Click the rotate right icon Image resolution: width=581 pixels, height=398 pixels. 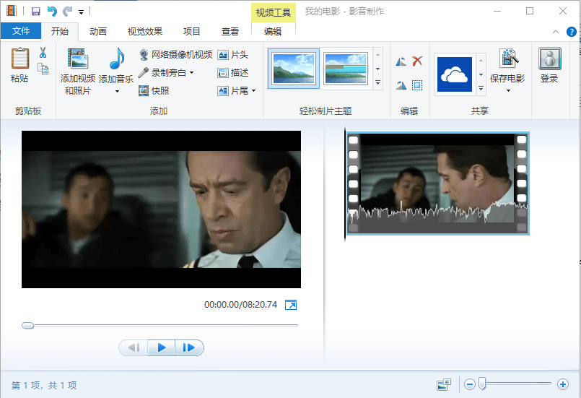coord(401,85)
